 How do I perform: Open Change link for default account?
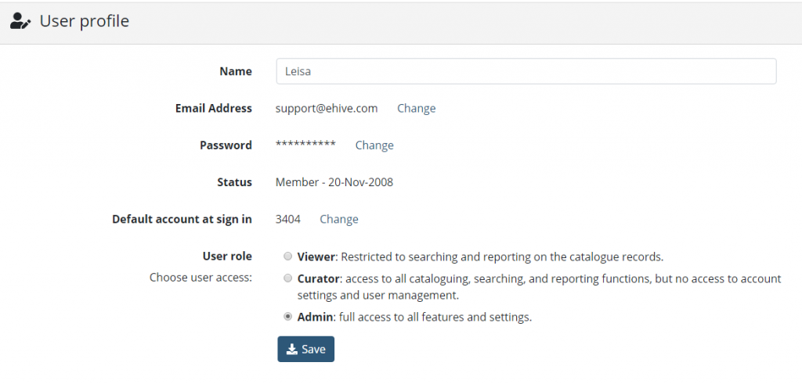(339, 219)
